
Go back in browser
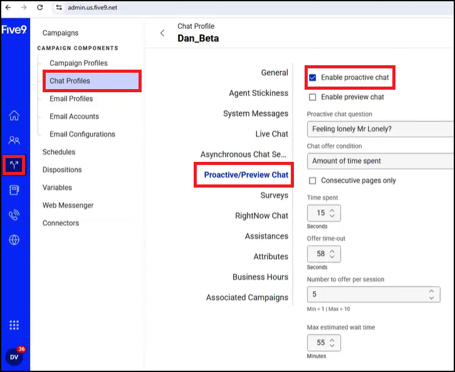[x=8, y=8]
